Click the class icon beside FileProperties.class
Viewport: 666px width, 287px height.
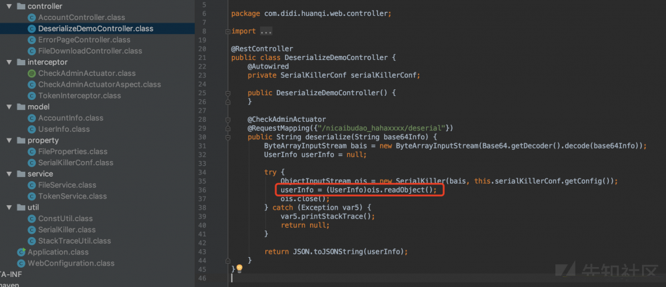click(31, 152)
